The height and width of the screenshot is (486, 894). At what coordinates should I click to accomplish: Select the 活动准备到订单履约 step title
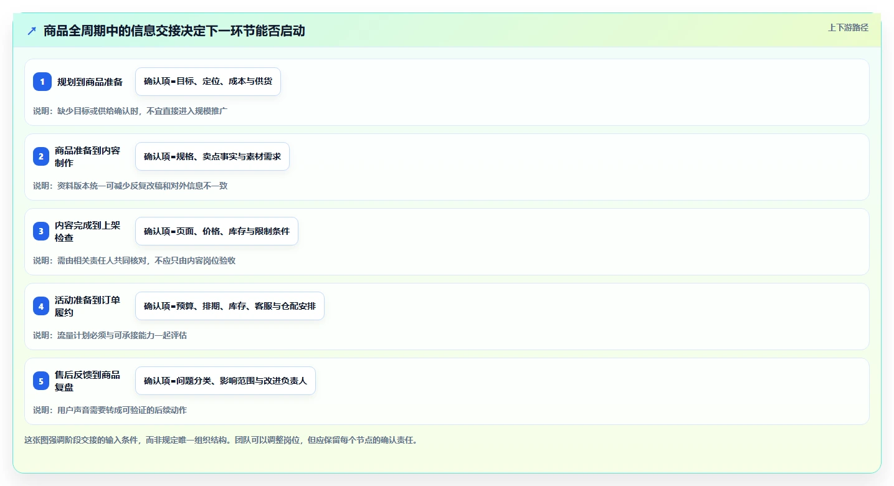[x=88, y=306]
